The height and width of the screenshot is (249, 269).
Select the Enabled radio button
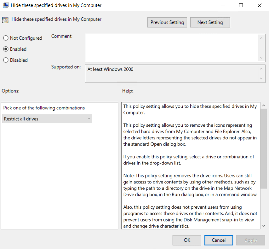6,49
